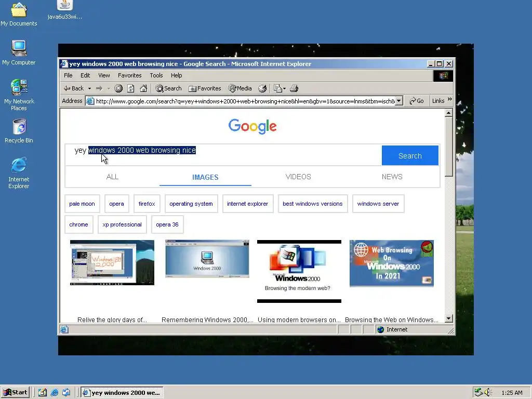The image size is (532, 399).
Task: Open History with the clock icon
Action: (262, 88)
